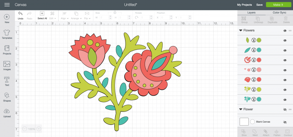Screen dimensions: 293x137
Task: Select the Text tool
Action: 7,81
